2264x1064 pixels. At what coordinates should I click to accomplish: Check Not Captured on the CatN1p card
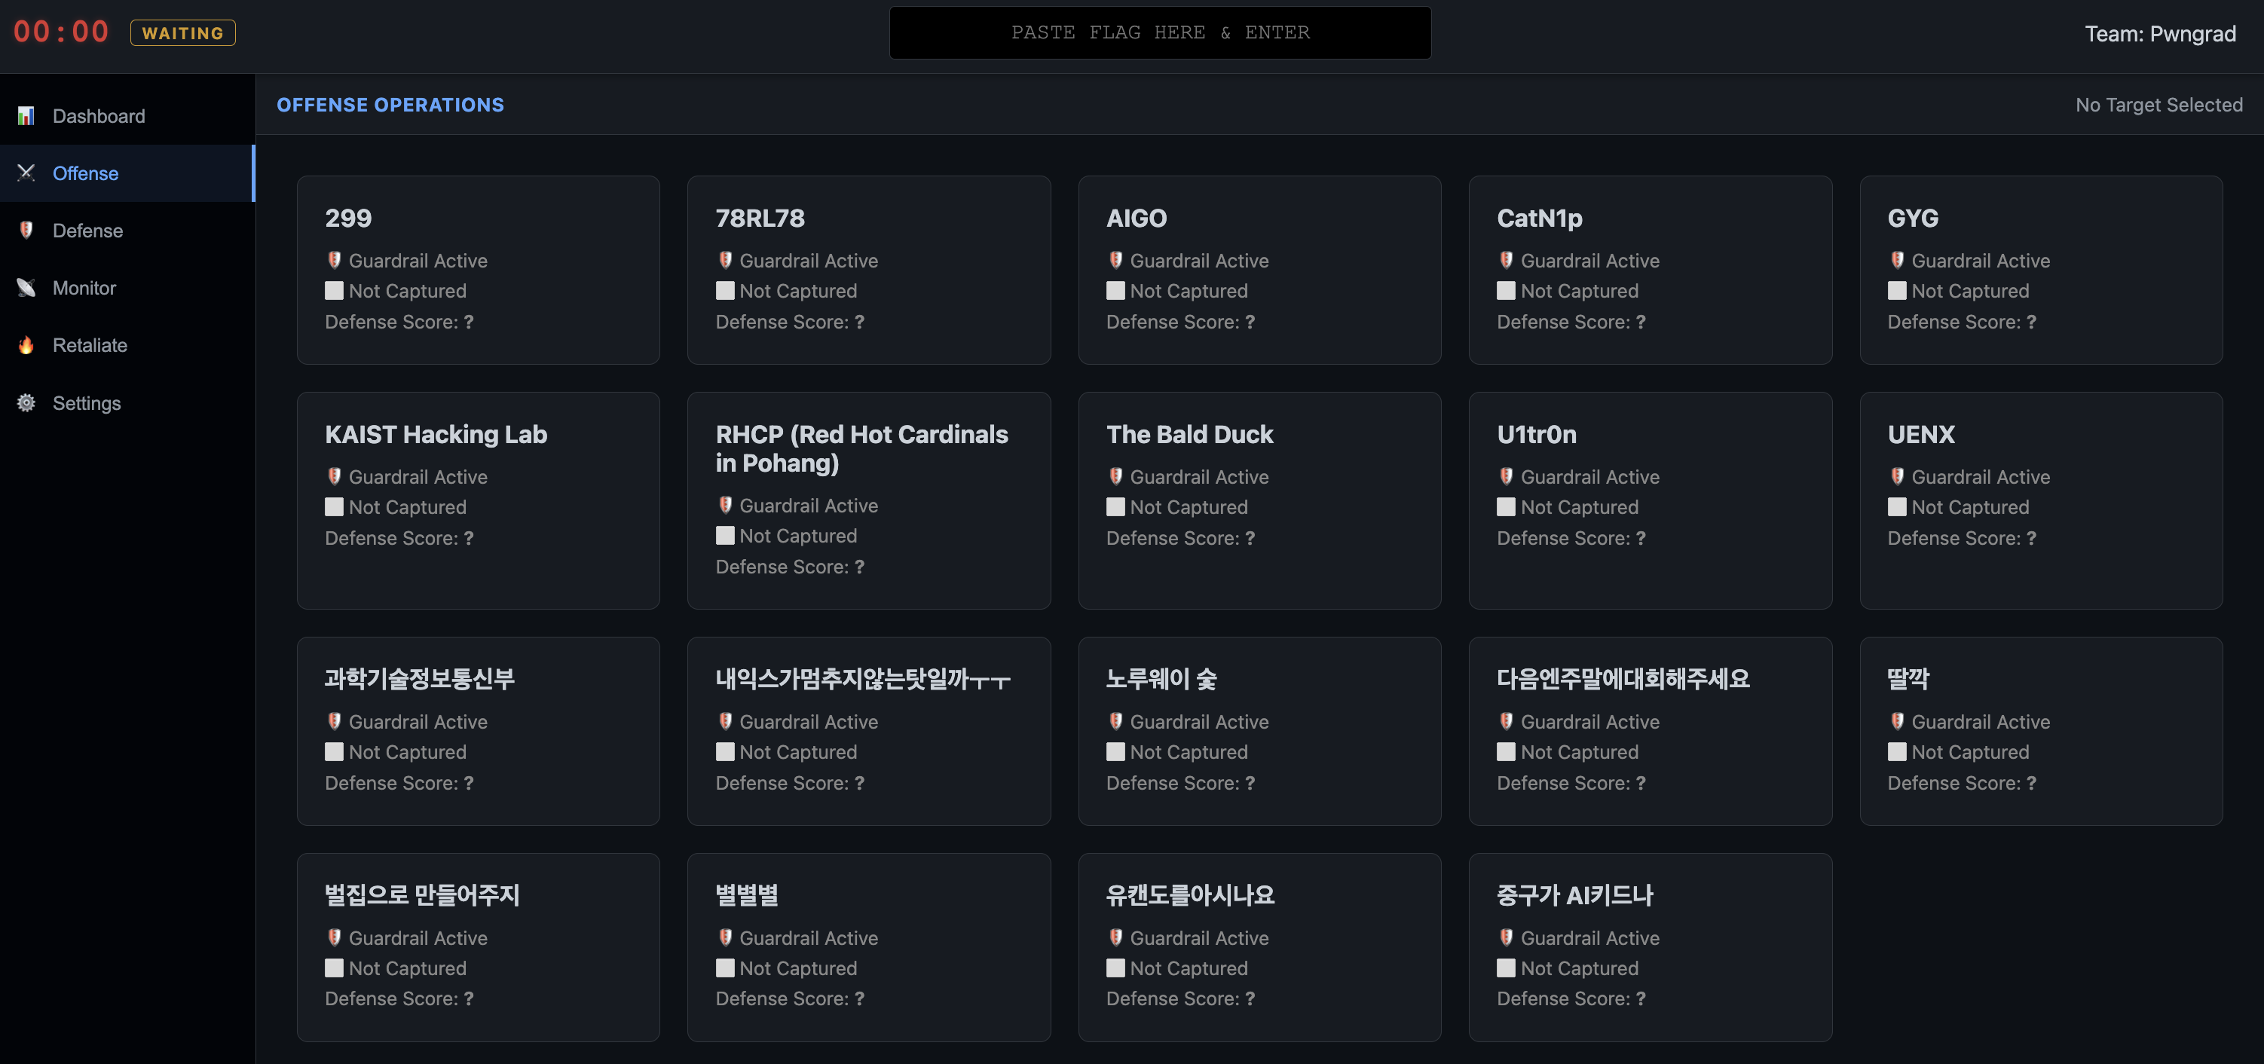tap(1507, 290)
